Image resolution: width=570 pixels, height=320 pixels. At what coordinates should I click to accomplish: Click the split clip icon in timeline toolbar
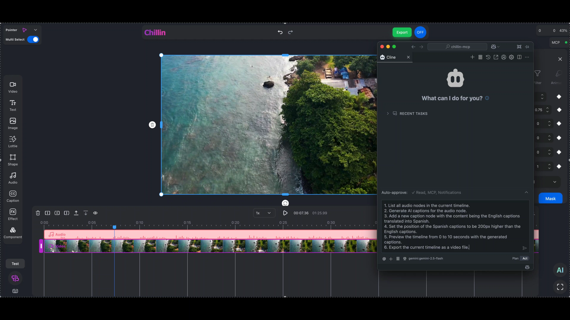[x=47, y=213]
